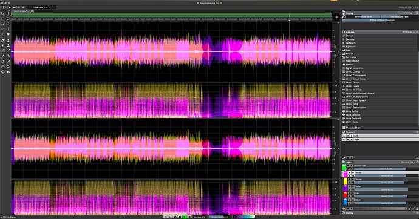
Task: Click the shuffle icon at bottom-right of Channels panel
Action: coord(417,157)
